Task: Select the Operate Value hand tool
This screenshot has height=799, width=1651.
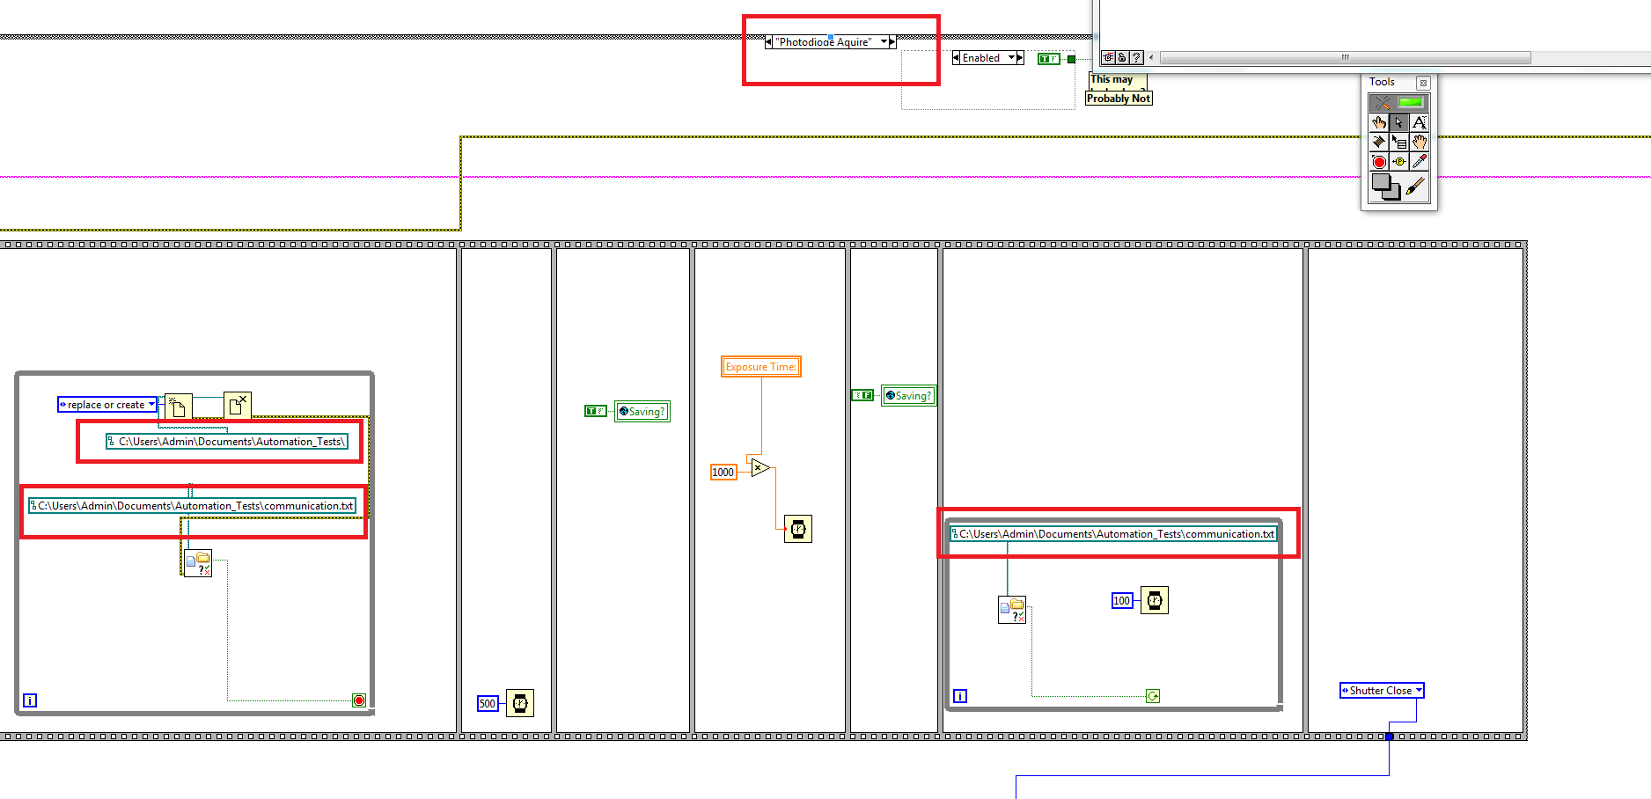Action: point(1379,122)
